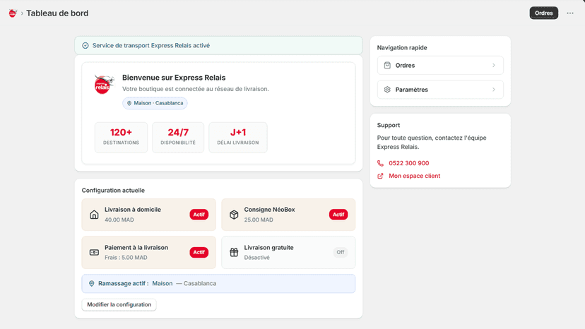Click the gear icon beside Paramètres

(x=387, y=90)
